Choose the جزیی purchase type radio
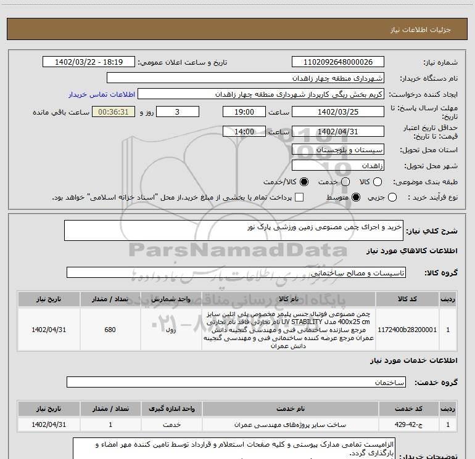475x459 pixels. (392, 198)
